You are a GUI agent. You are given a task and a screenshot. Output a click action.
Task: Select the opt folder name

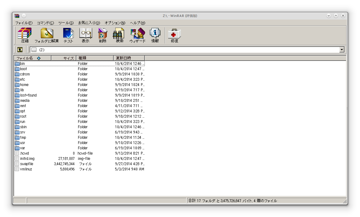22,111
